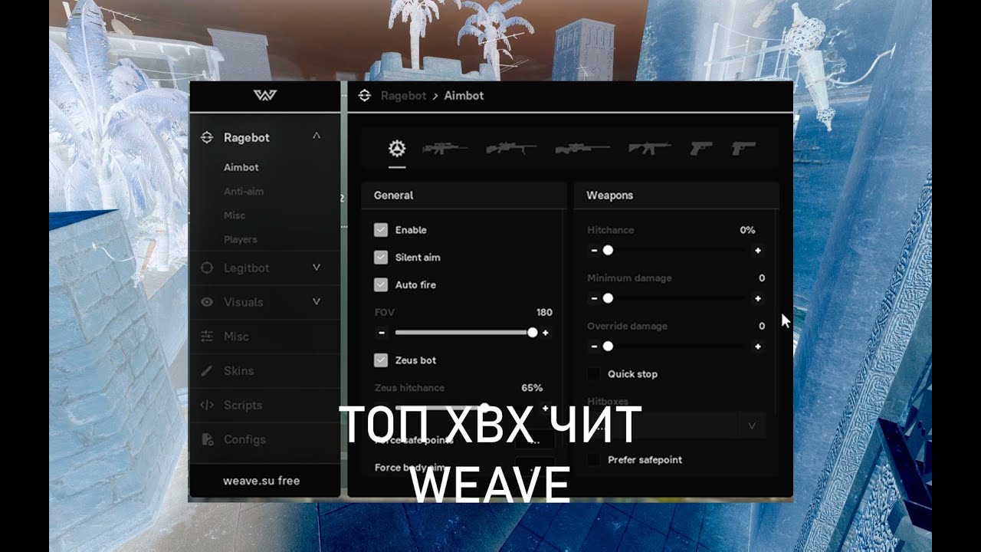Decrease Hitchance with its minus button
Viewport: 981px width, 552px height.
pos(594,251)
